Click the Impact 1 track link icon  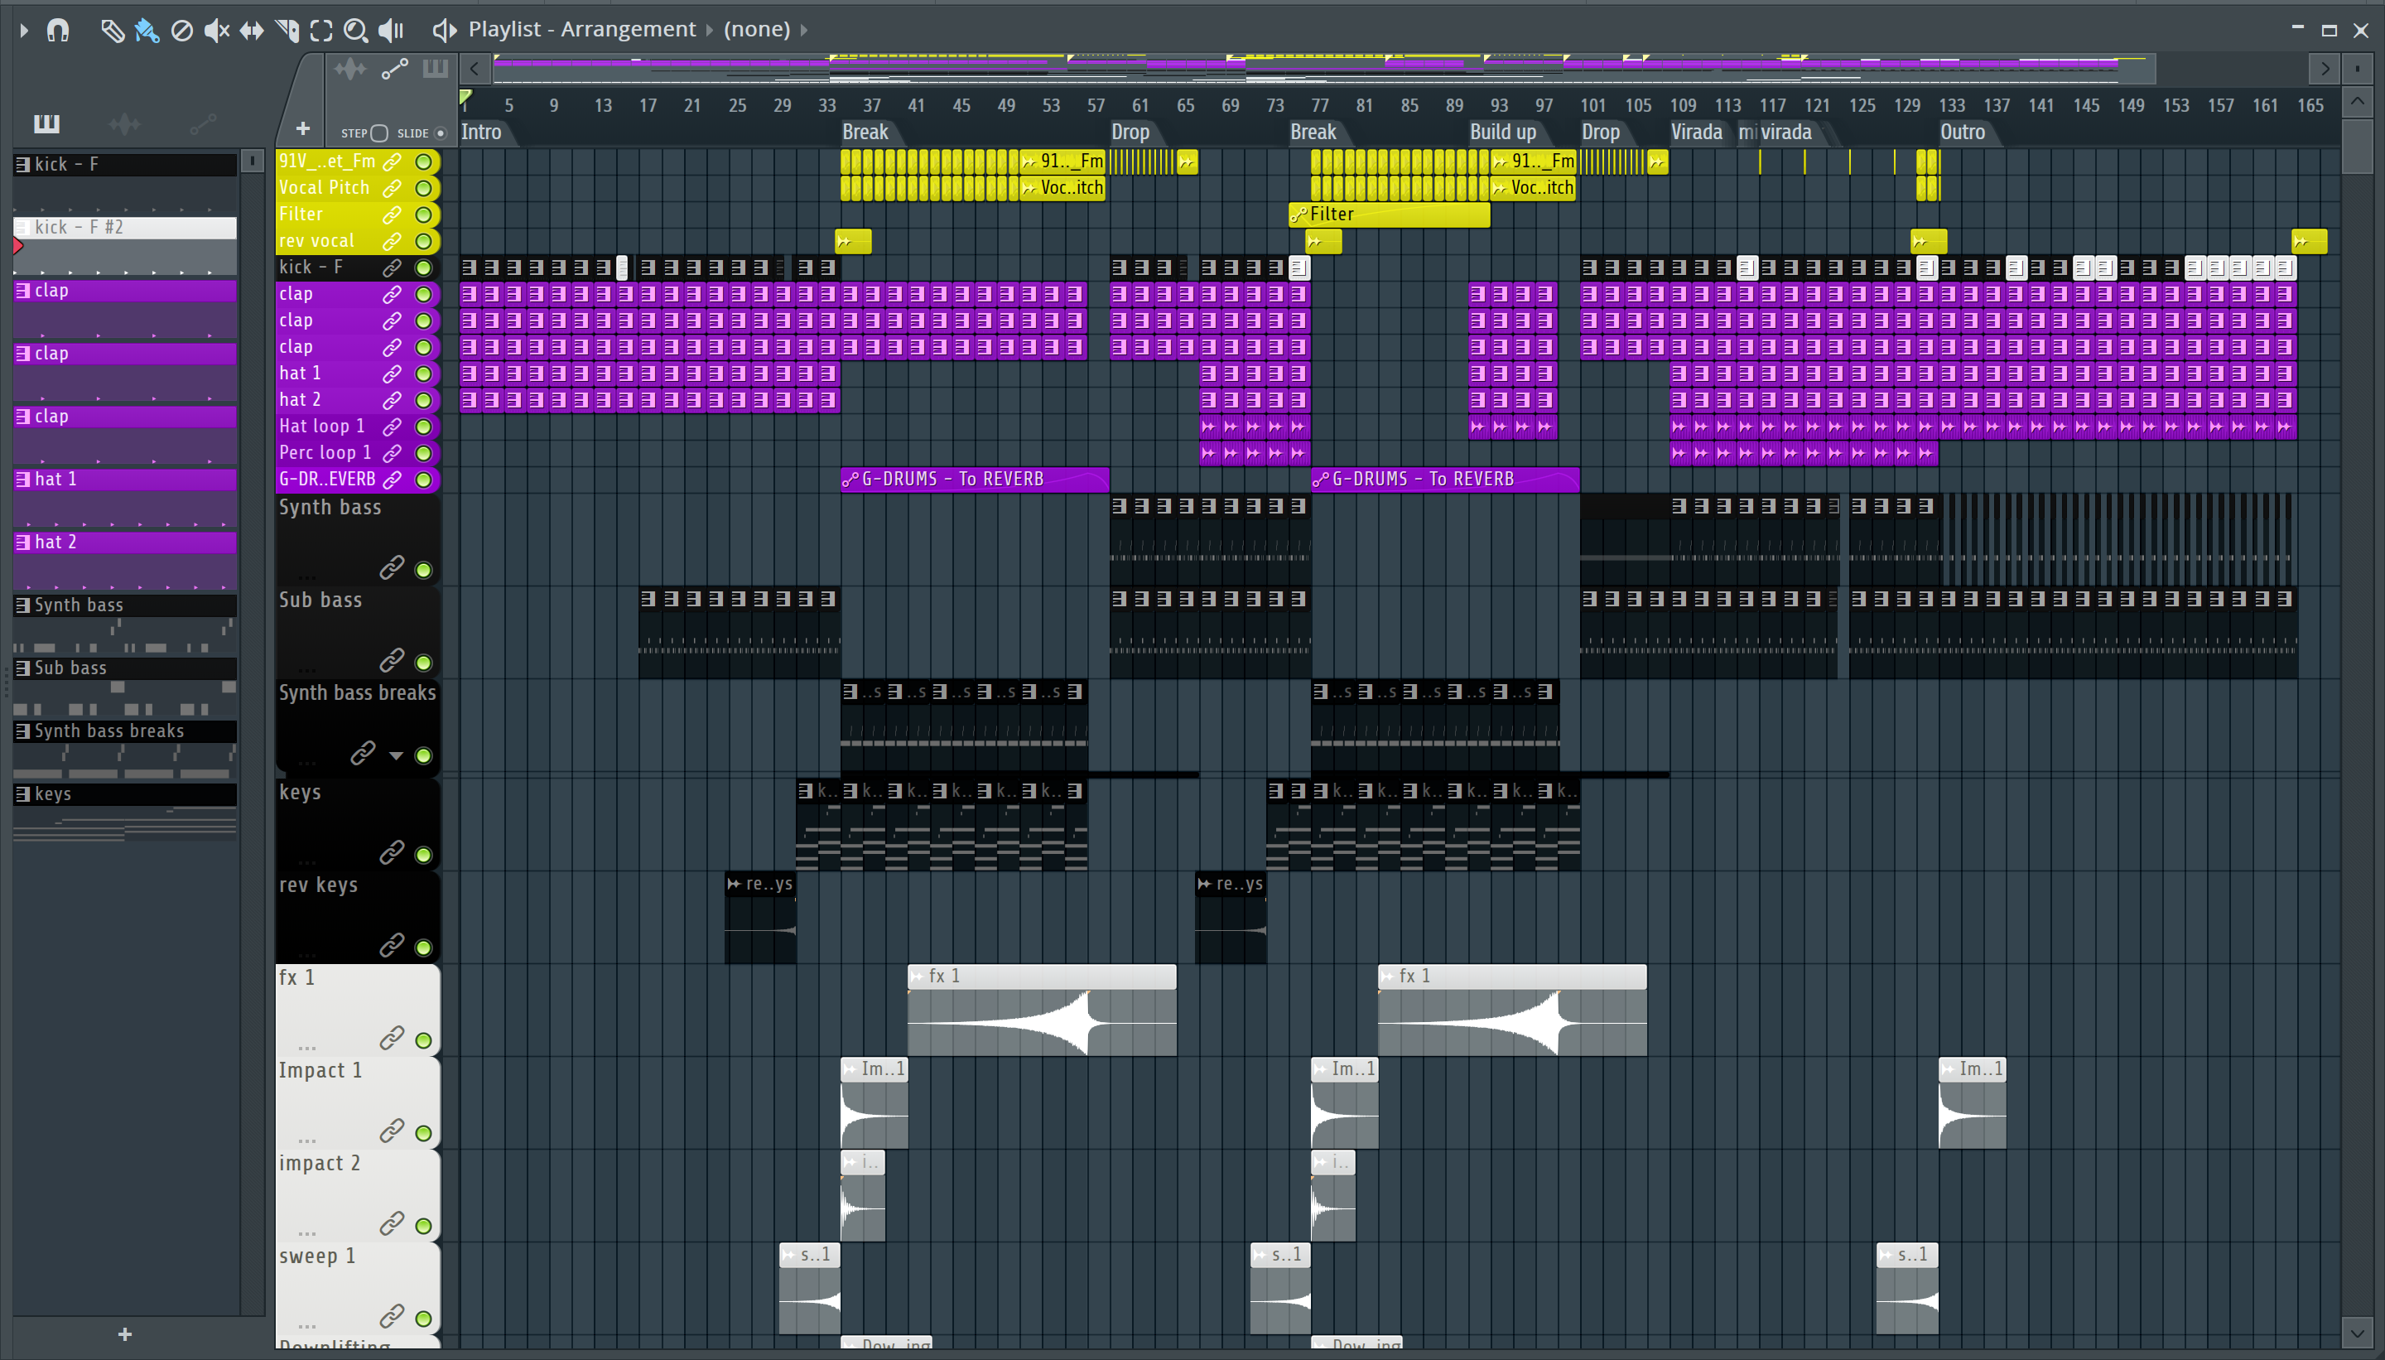point(393,1131)
